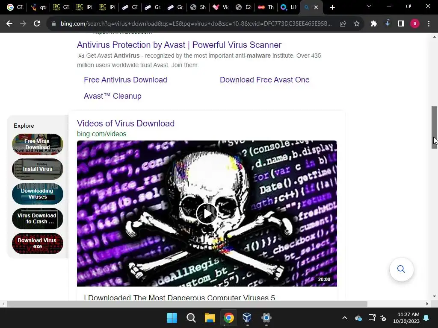Switch to the first IPC Games tab
This screenshot has height=328, width=438.
tap(62, 7)
